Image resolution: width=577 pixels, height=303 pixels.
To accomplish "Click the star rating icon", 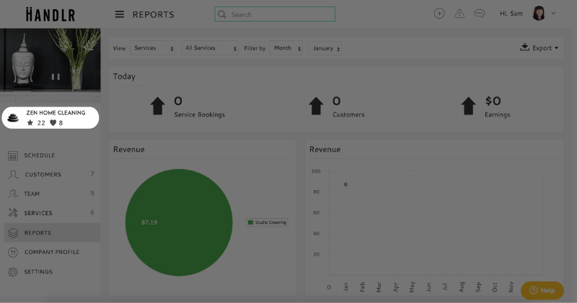I will tap(30, 123).
